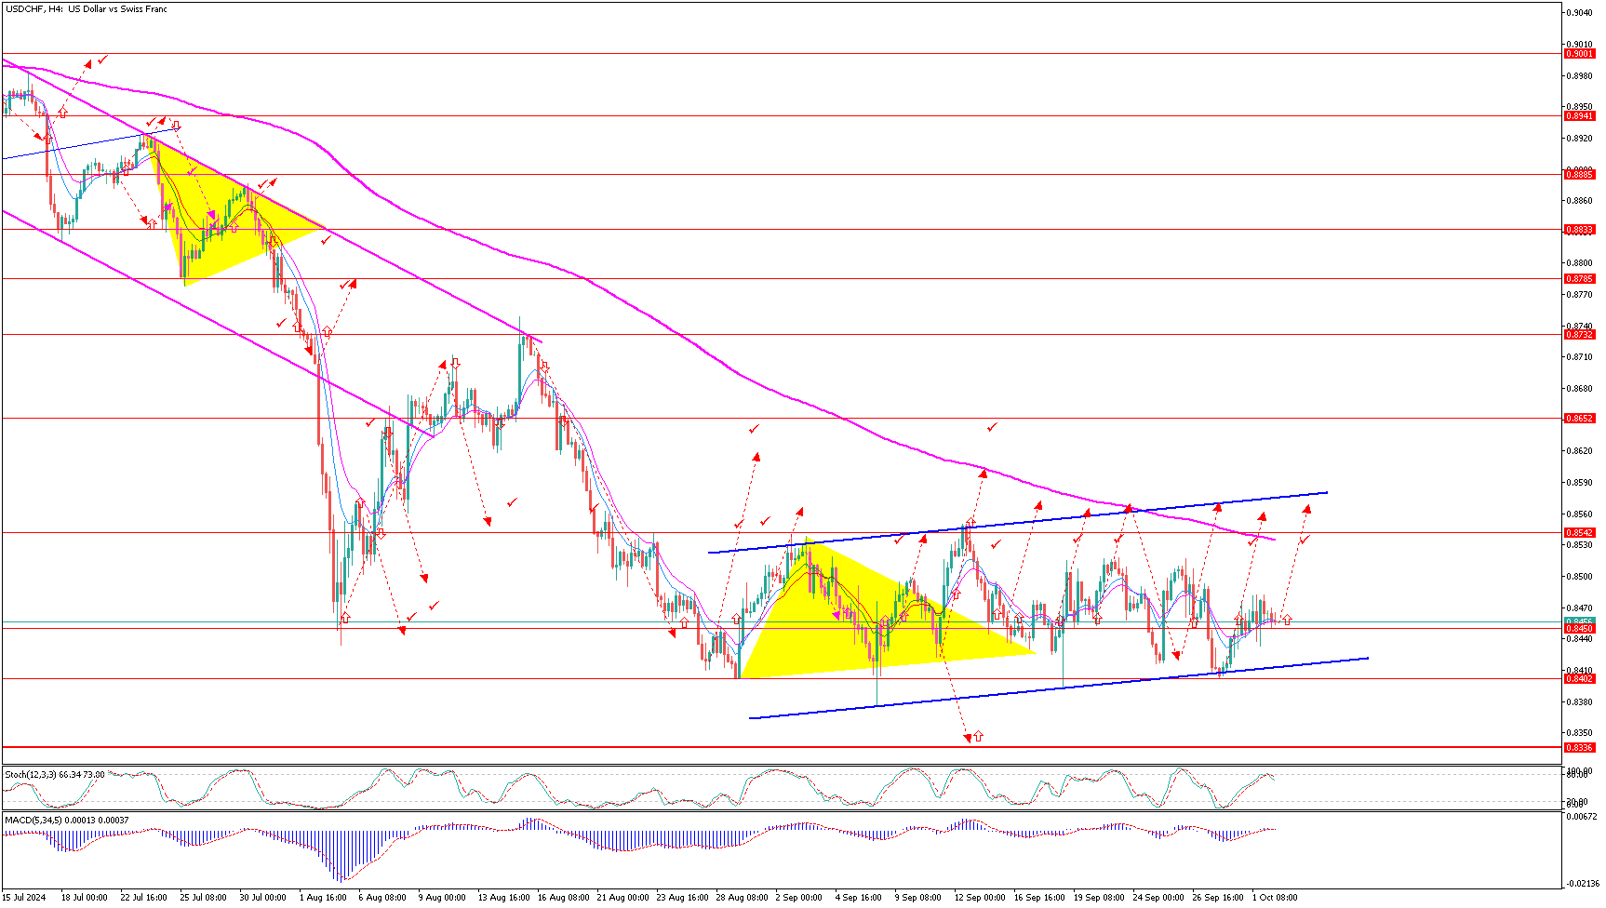Click the 22 Jul 16:00 time label

click(144, 898)
